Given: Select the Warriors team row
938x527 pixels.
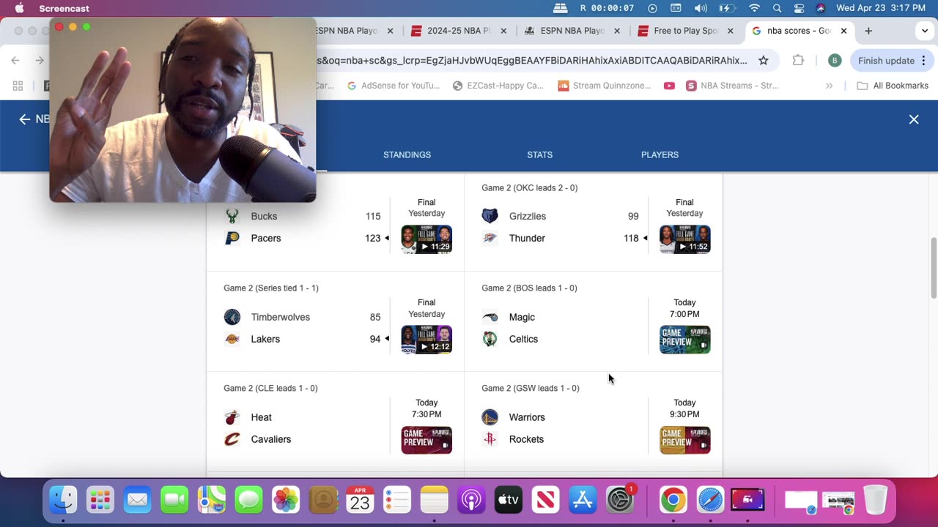Looking at the screenshot, I should [x=561, y=417].
